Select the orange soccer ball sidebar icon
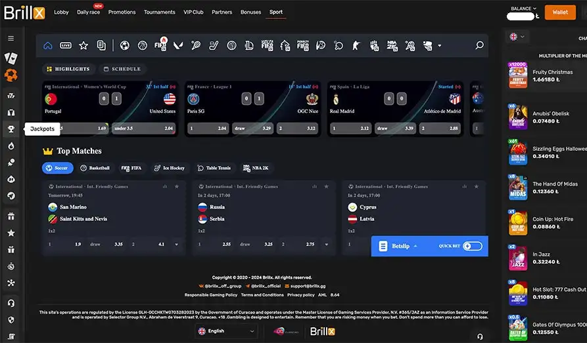The width and height of the screenshot is (587, 343). click(x=11, y=75)
